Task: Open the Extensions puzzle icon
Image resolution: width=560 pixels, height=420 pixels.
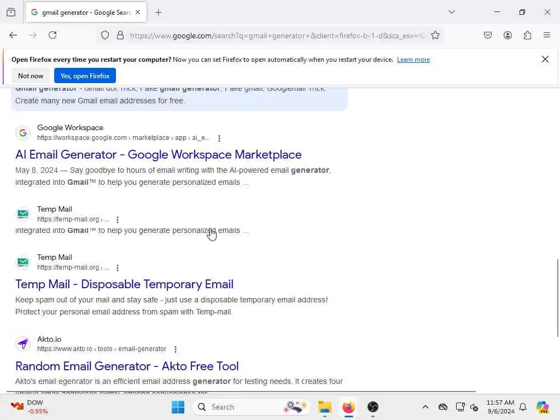Action: [x=527, y=35]
